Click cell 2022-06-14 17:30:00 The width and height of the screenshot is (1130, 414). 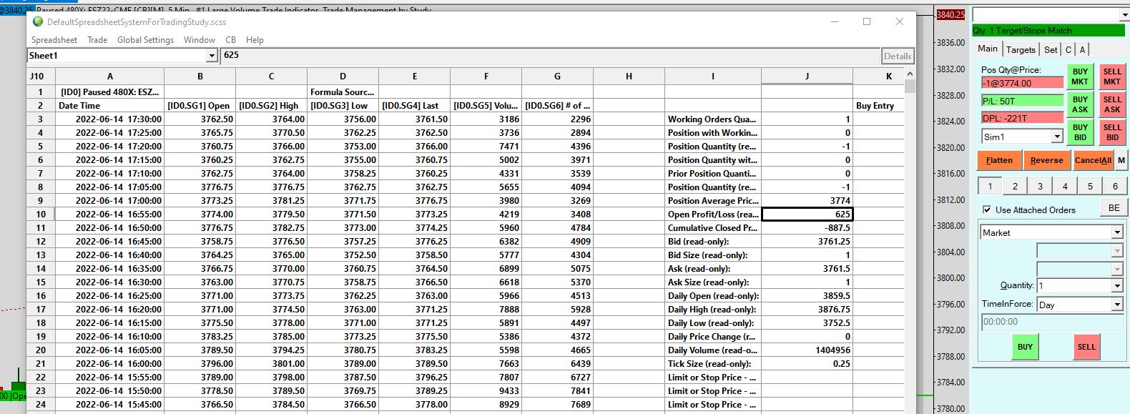click(109, 119)
